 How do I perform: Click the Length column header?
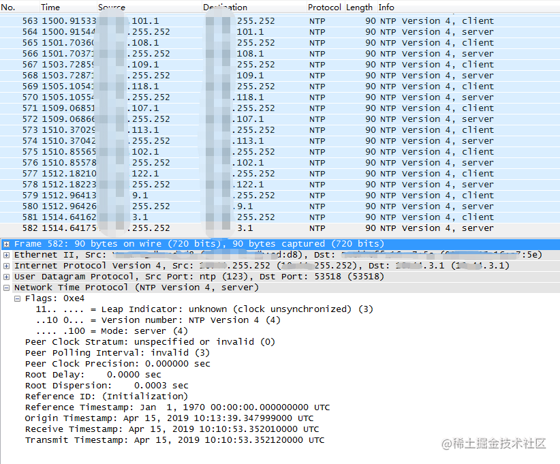pos(359,7)
